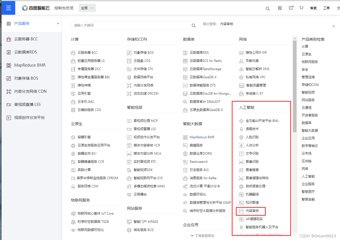
Task: Click the 对象存储 BOS sidebar icon
Action: pos(9,78)
